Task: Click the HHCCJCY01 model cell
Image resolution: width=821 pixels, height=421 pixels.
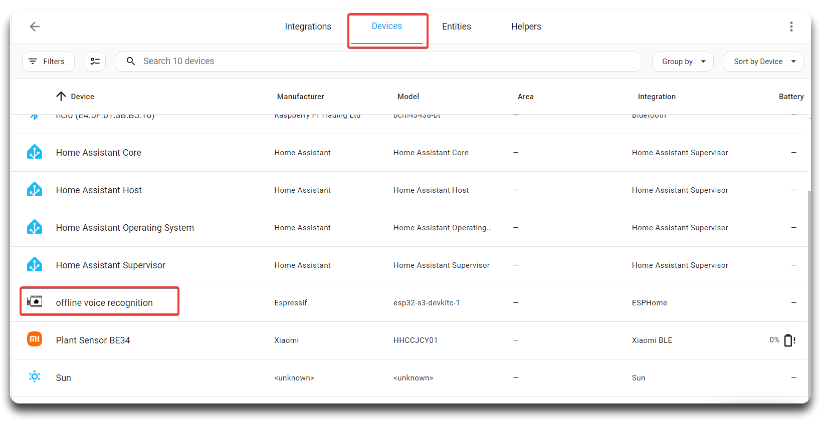Action: 415,340
